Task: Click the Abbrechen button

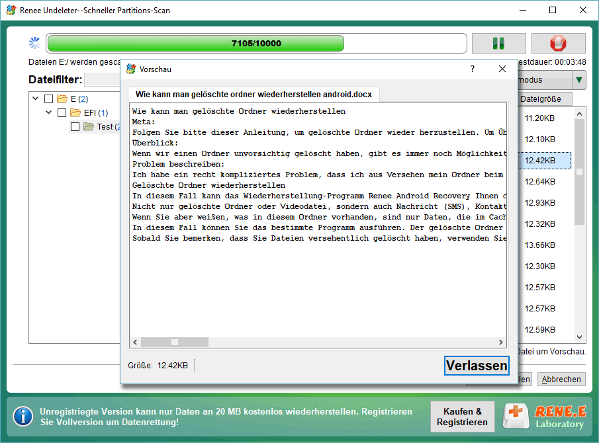Action: [x=561, y=380]
